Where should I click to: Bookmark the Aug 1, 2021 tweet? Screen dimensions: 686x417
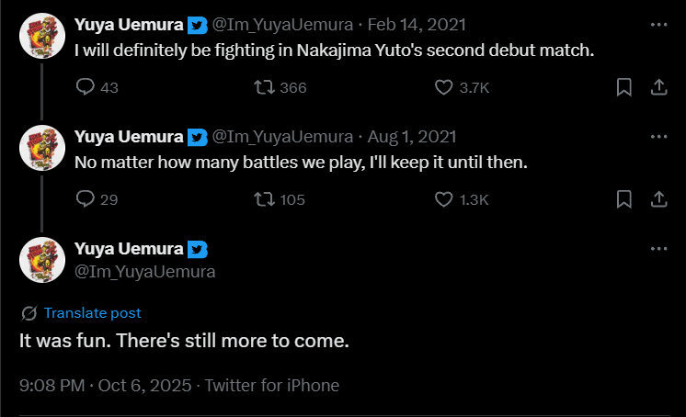(x=623, y=198)
